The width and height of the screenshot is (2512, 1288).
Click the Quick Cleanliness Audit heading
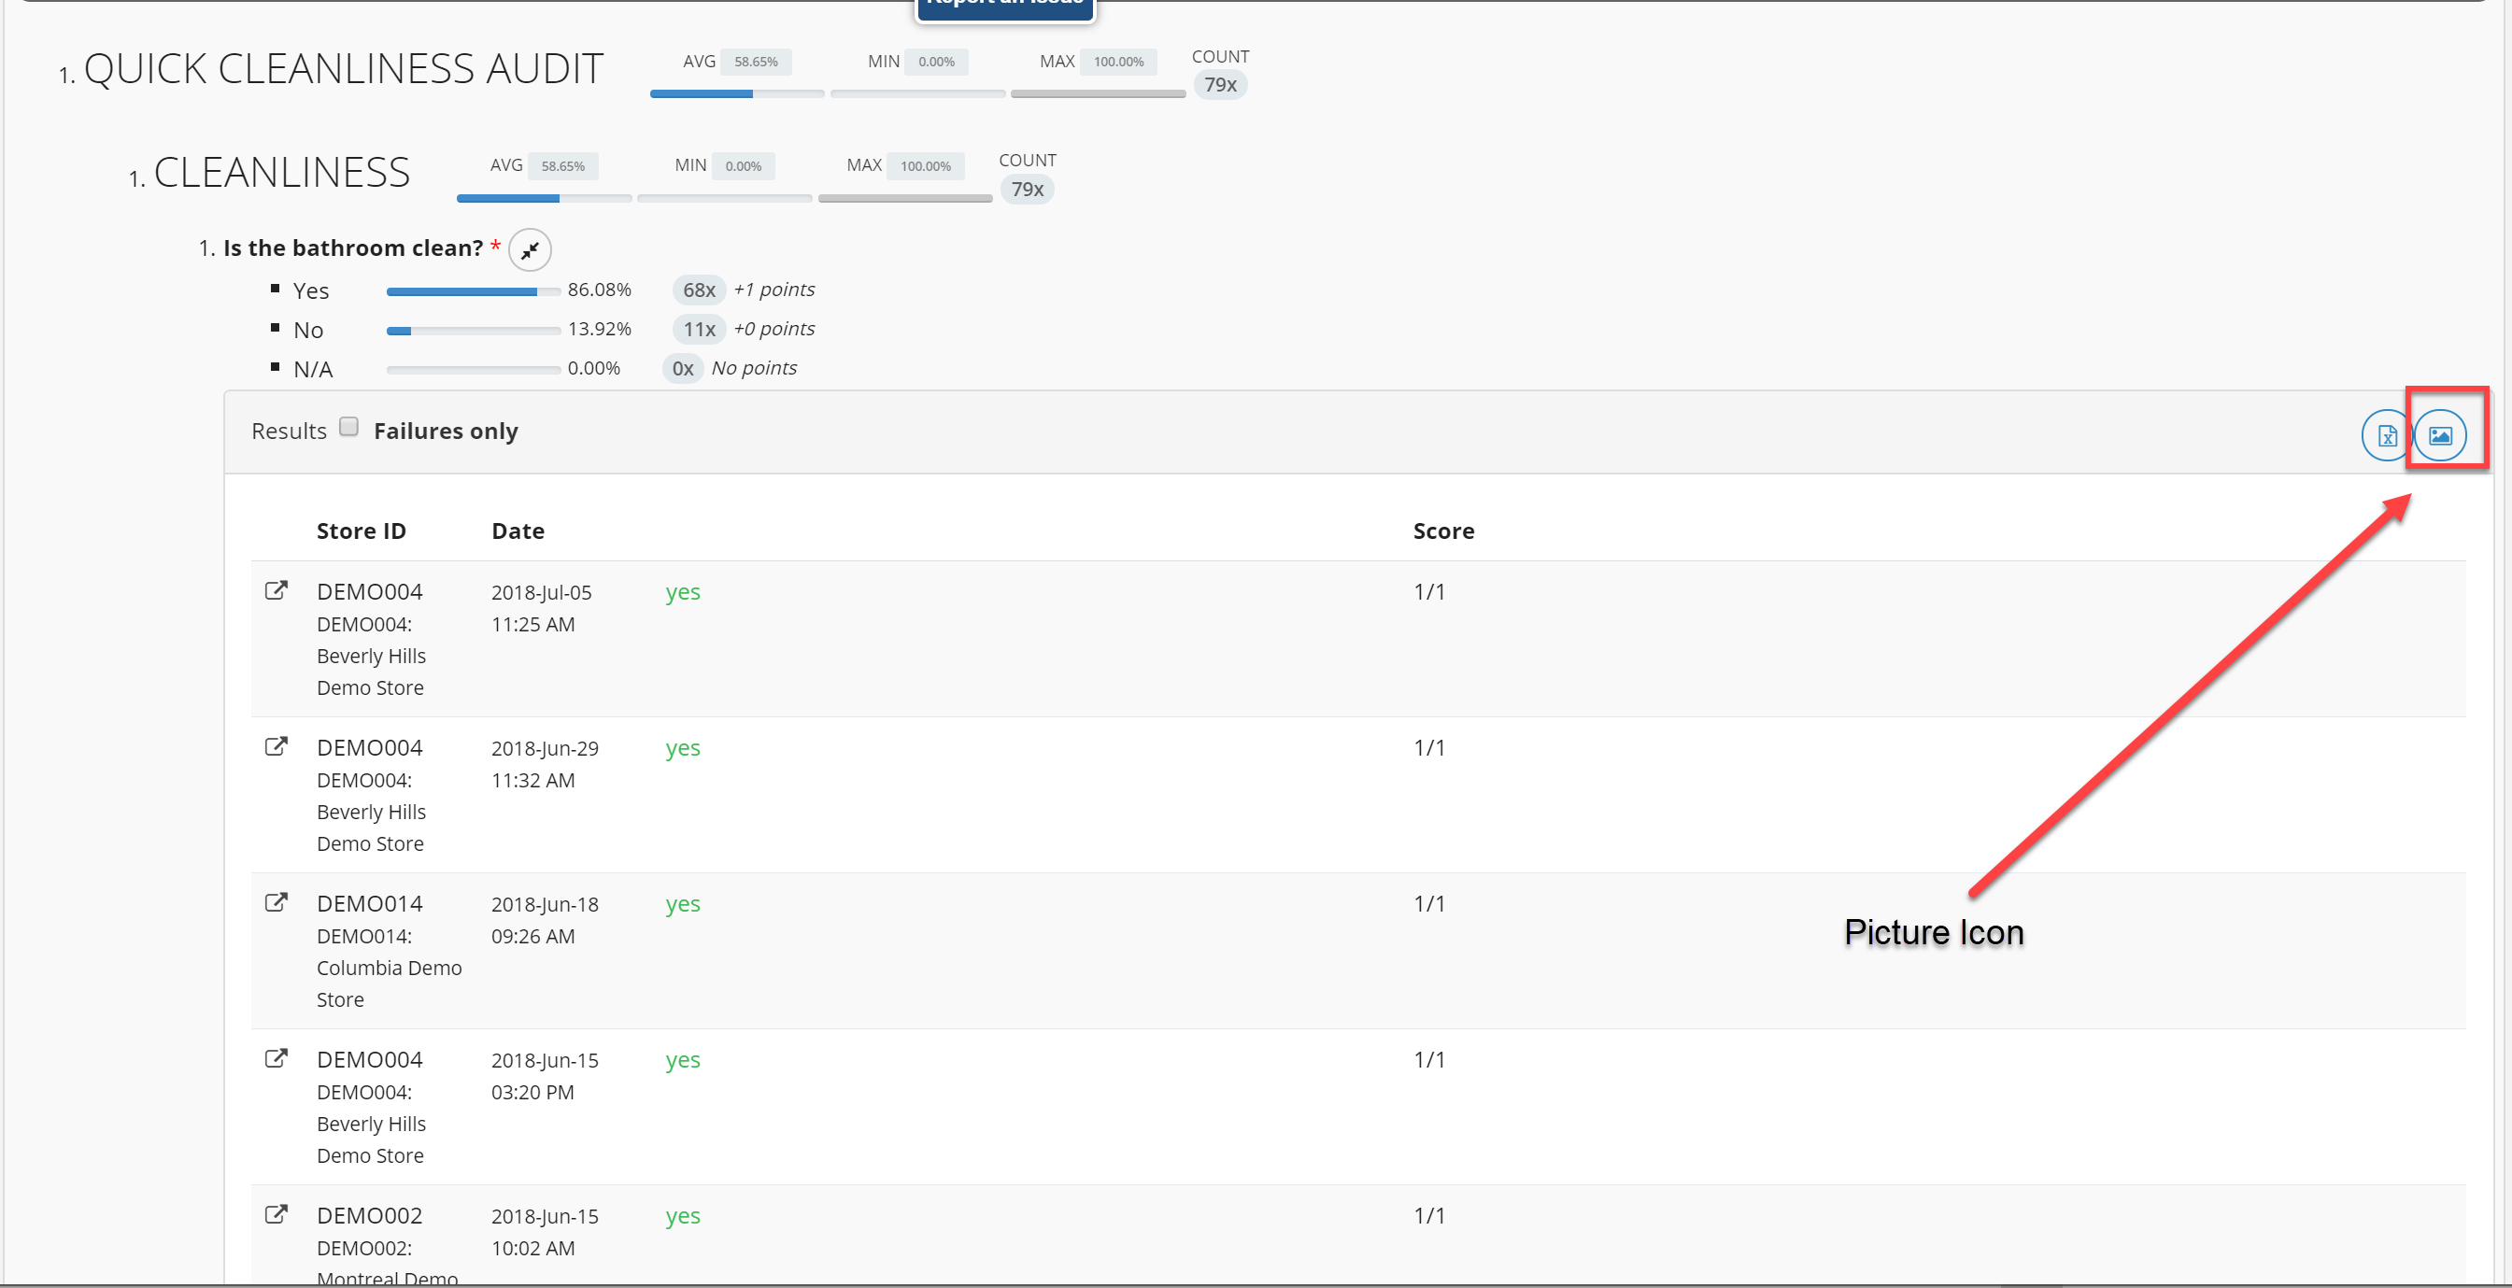342,69
